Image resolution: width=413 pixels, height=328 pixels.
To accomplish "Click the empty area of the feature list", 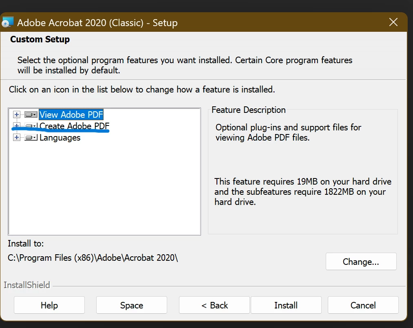I will (104, 187).
